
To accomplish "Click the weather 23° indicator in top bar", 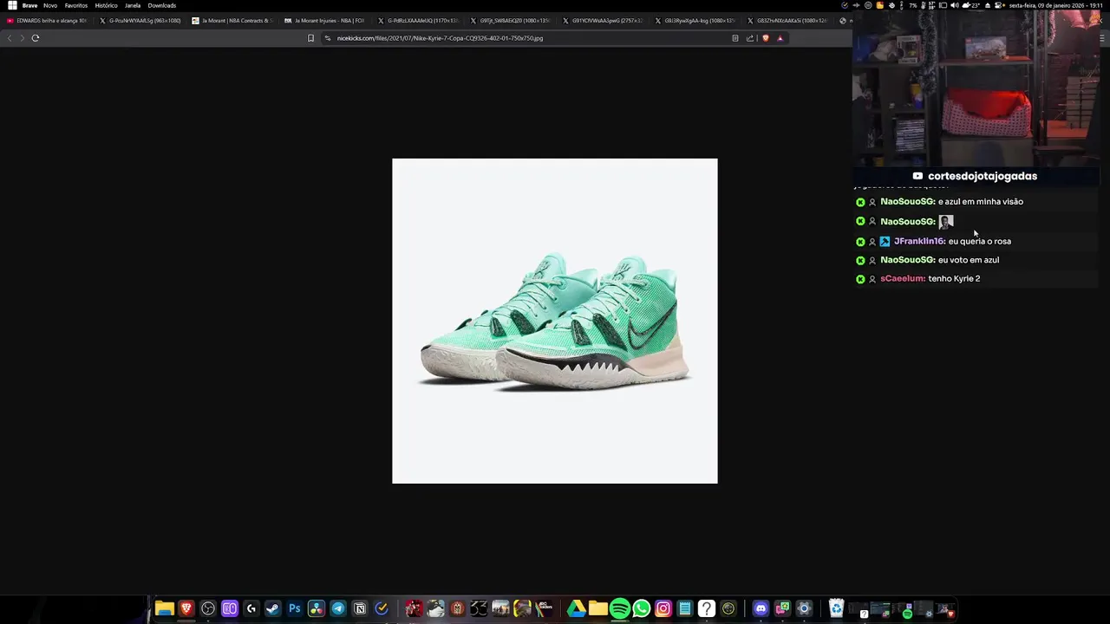I will [971, 5].
